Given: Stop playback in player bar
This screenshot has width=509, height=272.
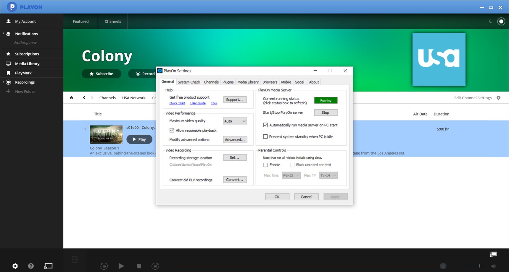Looking at the screenshot, I should 139,266.
